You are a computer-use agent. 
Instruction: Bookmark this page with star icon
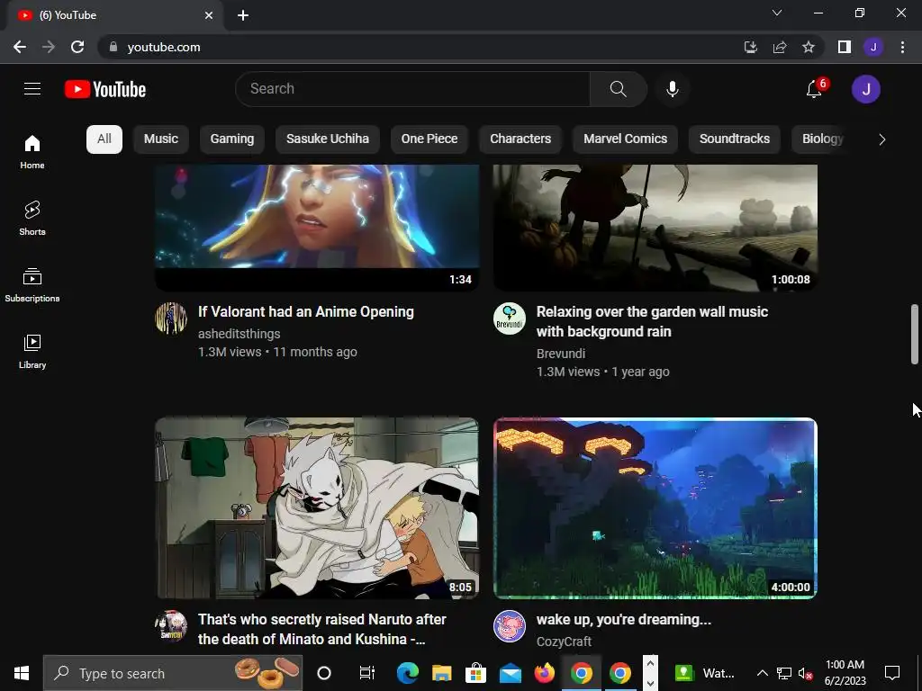tap(809, 47)
